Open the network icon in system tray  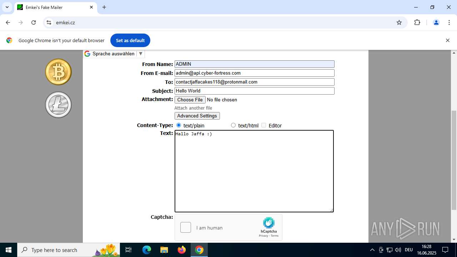pyautogui.click(x=390, y=250)
